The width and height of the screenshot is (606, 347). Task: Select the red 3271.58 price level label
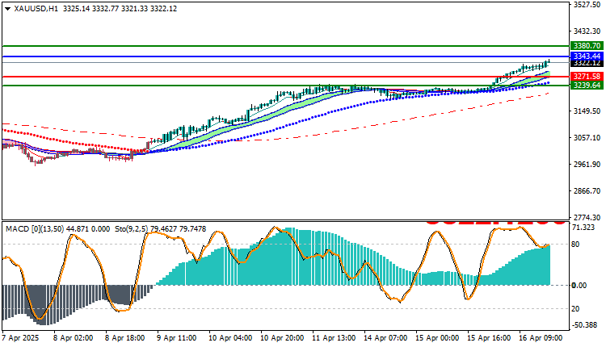click(587, 76)
